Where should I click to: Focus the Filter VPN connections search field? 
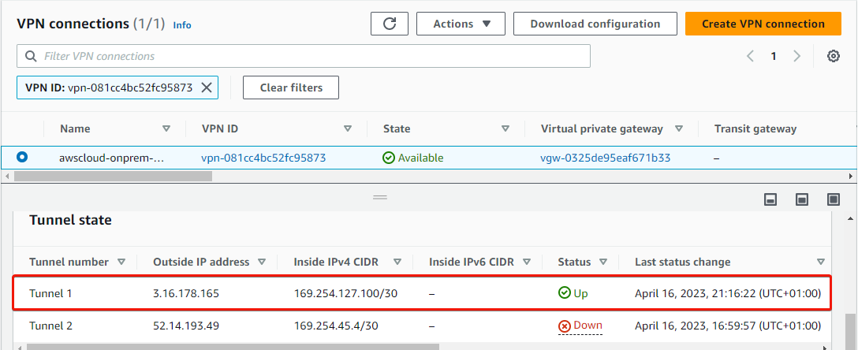tap(304, 56)
